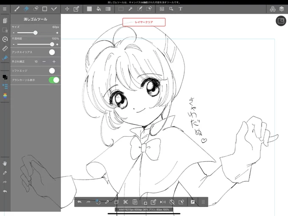Open the document pages icon in sidebar
The image size is (288, 216).
coord(5,21)
